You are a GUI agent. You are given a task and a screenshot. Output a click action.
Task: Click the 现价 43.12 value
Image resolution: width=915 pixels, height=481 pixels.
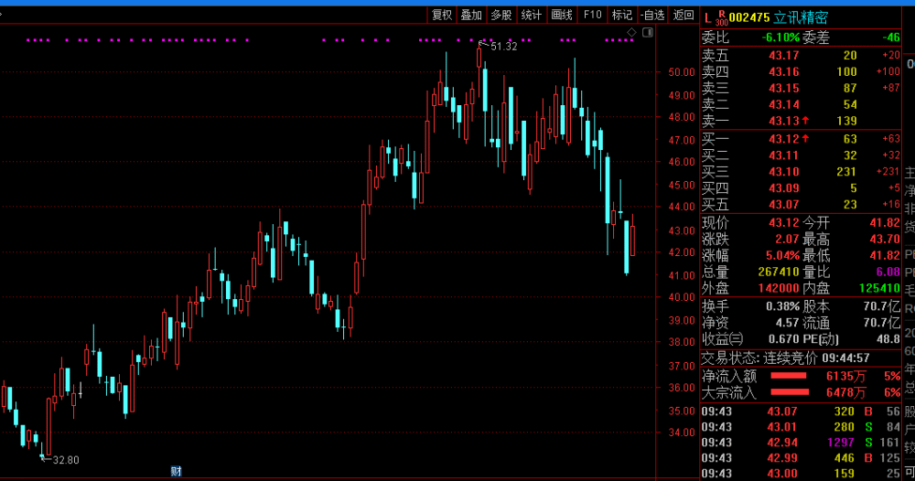tap(784, 223)
